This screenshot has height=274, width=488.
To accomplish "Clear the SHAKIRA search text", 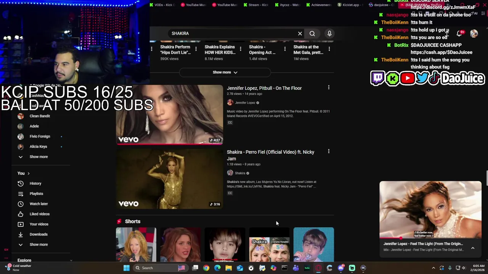I will coord(300,33).
